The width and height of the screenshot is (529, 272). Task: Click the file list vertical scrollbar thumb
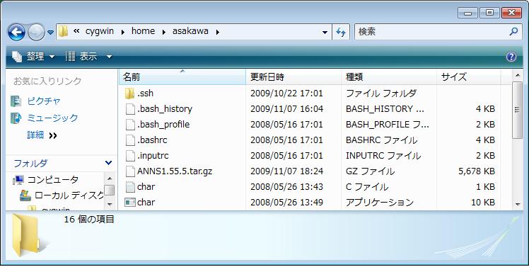(x=517, y=110)
